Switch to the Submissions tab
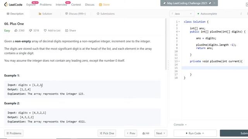 pyautogui.click(x=106, y=14)
